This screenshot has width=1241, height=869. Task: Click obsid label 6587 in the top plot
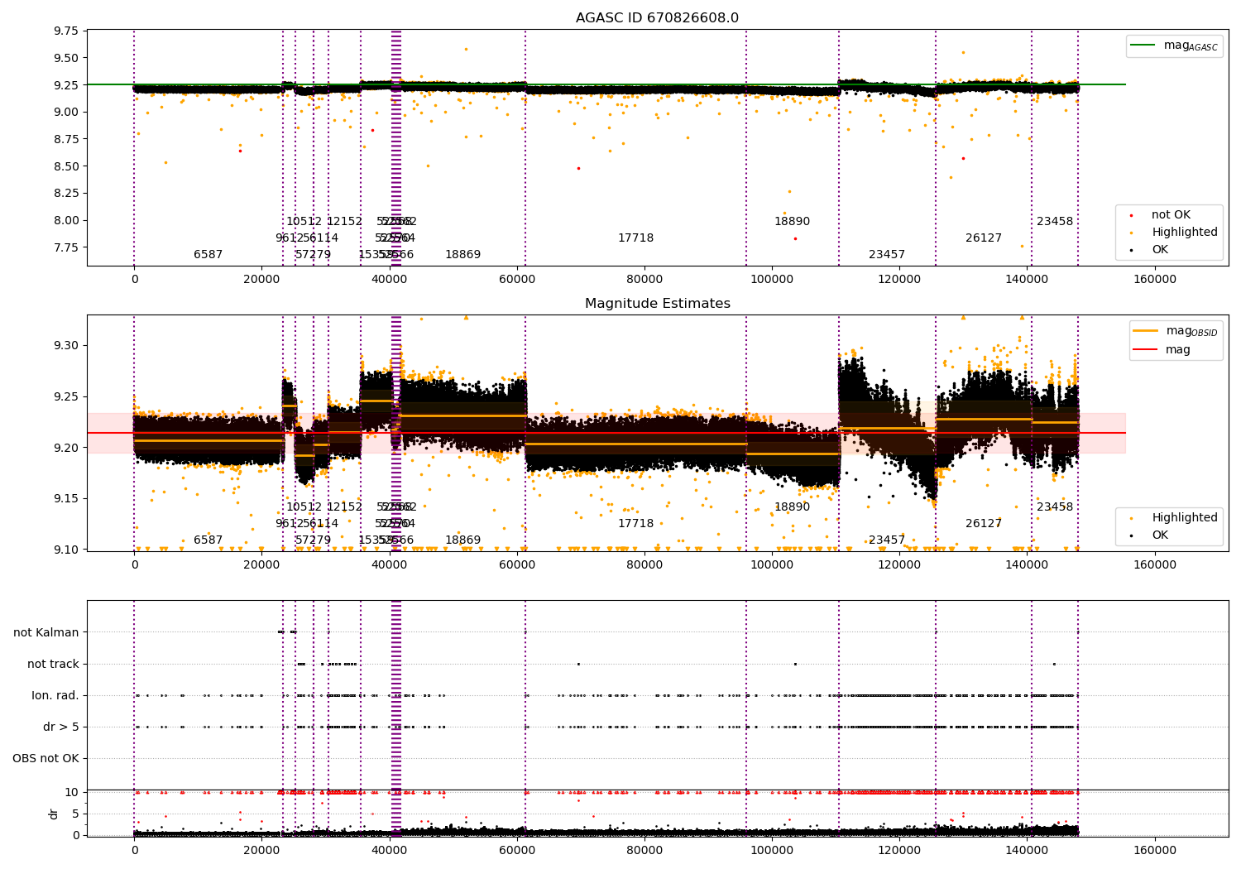click(208, 255)
